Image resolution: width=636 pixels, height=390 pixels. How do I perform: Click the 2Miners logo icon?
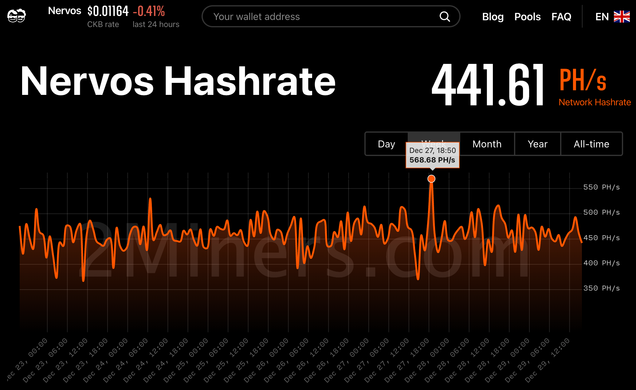[x=17, y=16]
